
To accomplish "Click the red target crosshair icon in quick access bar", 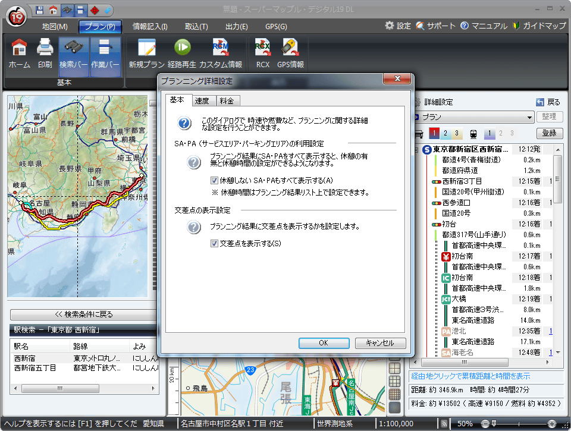I will click(x=95, y=10).
